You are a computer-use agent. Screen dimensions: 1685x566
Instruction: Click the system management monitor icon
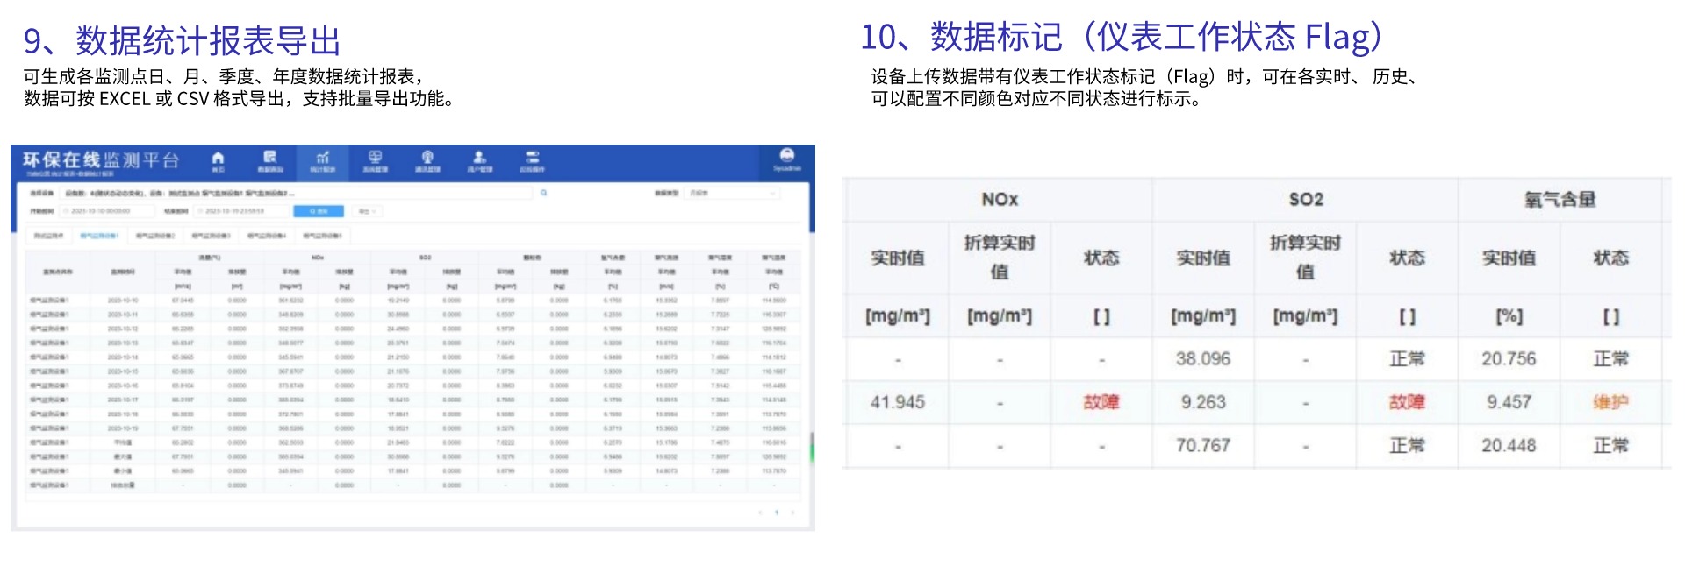click(375, 159)
